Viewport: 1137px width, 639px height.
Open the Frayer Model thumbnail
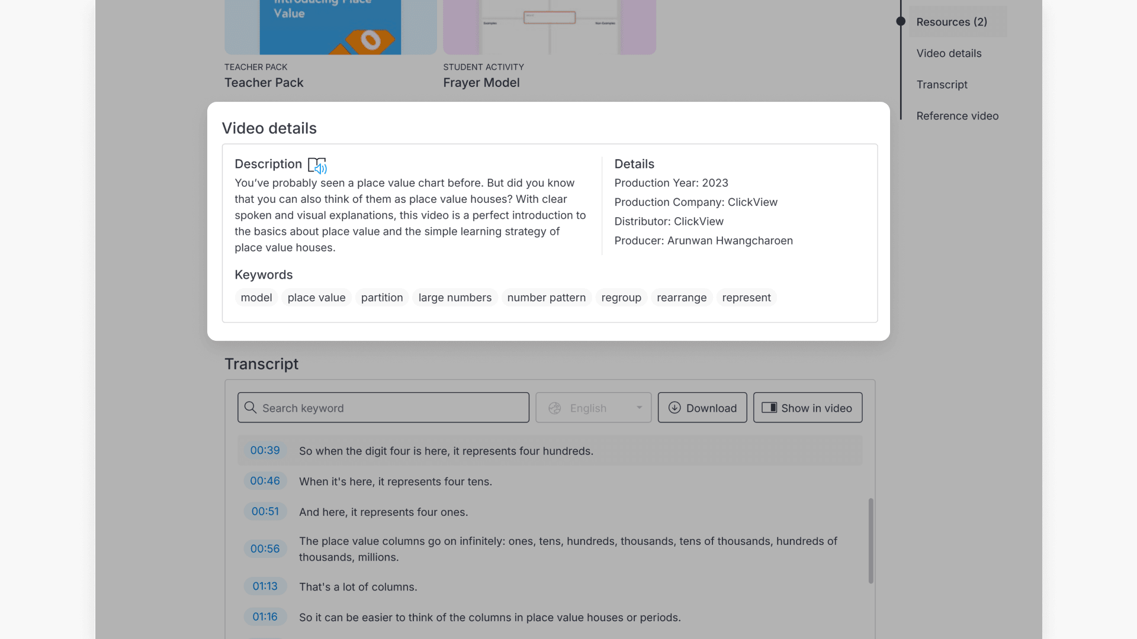point(550,27)
